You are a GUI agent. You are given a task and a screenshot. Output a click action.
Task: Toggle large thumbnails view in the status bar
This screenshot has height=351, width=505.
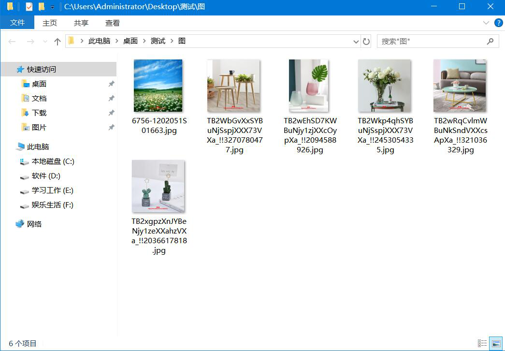495,343
